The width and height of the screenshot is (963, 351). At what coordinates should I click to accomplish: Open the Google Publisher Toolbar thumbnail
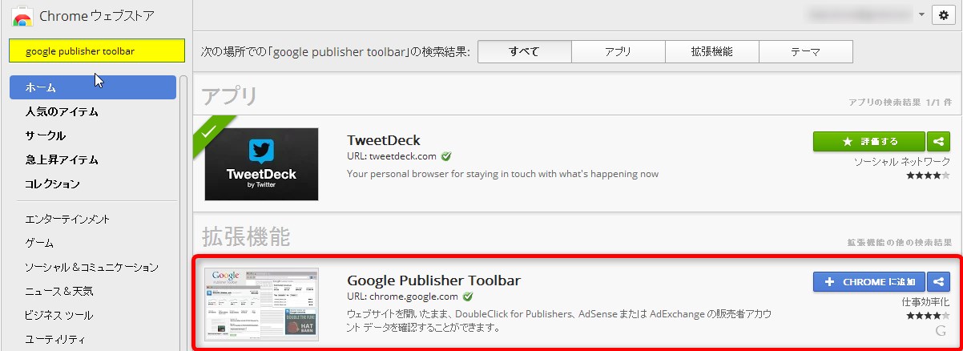coord(261,305)
